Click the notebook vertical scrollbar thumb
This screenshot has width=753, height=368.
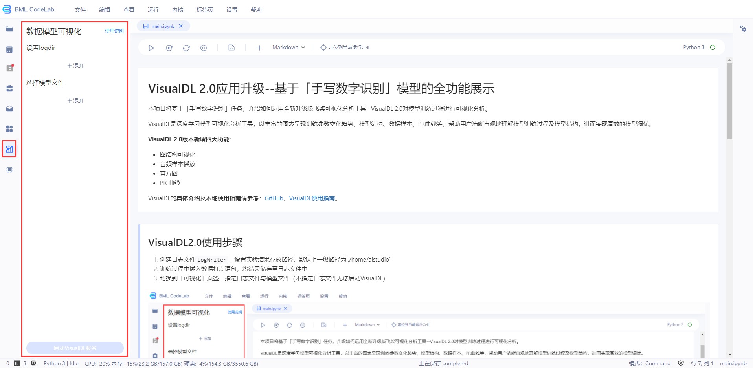tap(729, 101)
